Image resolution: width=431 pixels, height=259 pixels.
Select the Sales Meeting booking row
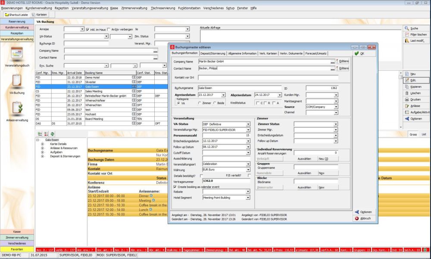click(x=101, y=91)
